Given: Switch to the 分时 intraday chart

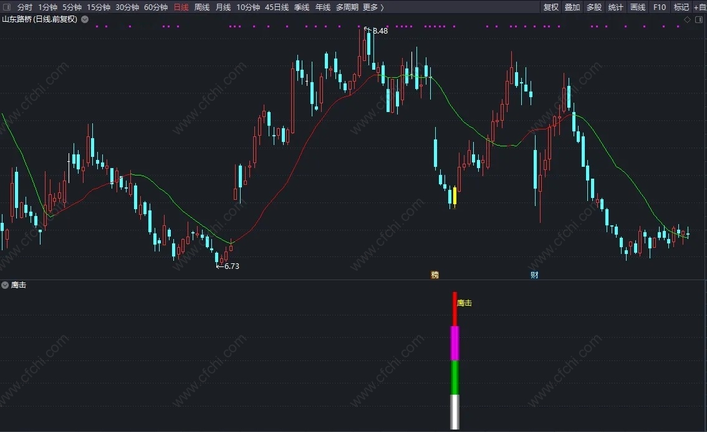Looking at the screenshot, I should click(x=25, y=7).
